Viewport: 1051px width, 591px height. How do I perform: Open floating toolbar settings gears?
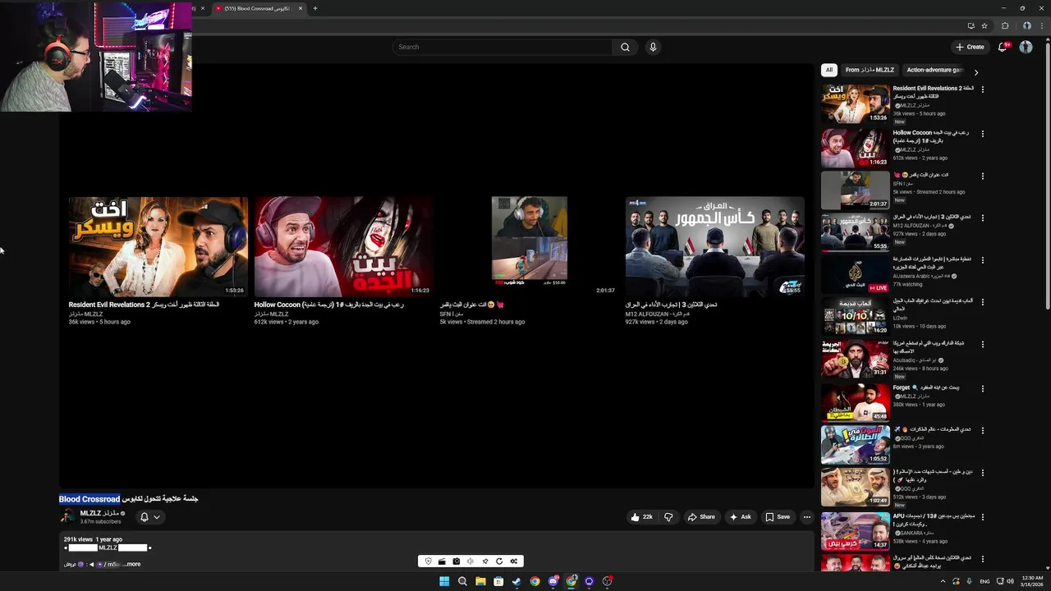coord(514,561)
